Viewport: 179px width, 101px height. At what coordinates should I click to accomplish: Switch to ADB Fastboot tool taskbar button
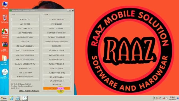tap(24, 98)
